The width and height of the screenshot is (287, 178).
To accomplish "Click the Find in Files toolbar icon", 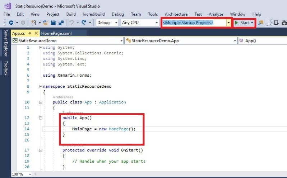I will [261, 23].
